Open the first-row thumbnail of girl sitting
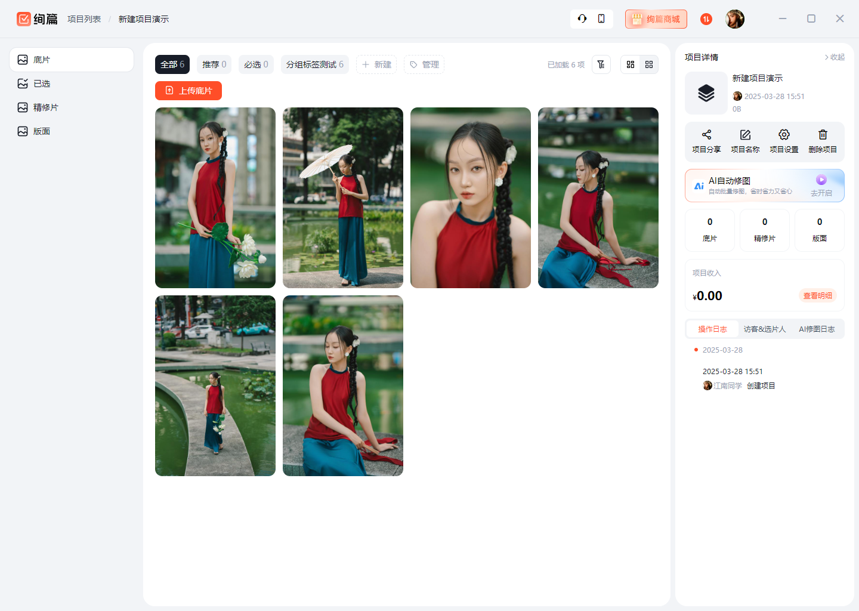This screenshot has width=859, height=611. pos(598,198)
